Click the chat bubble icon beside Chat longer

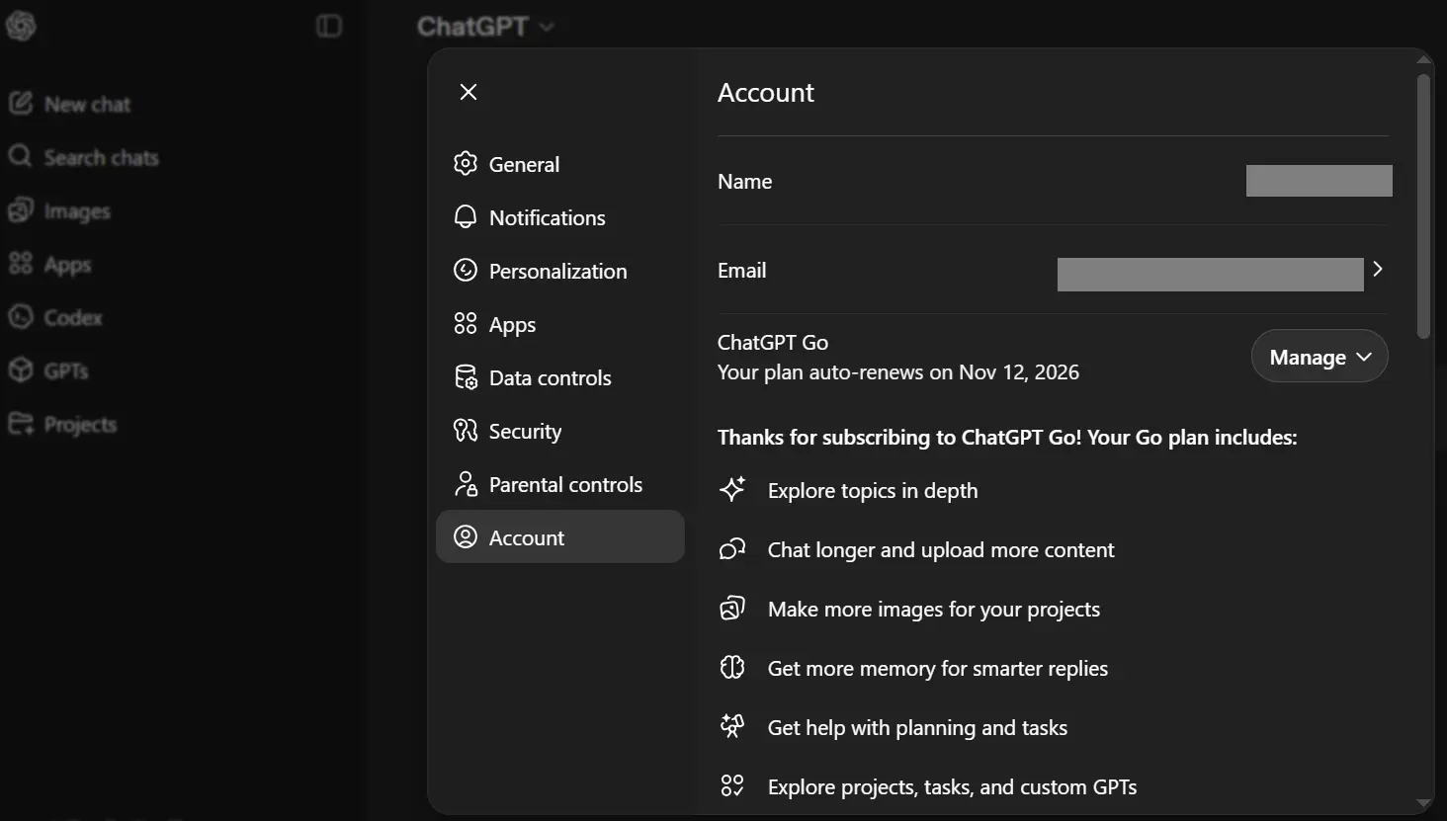click(732, 549)
